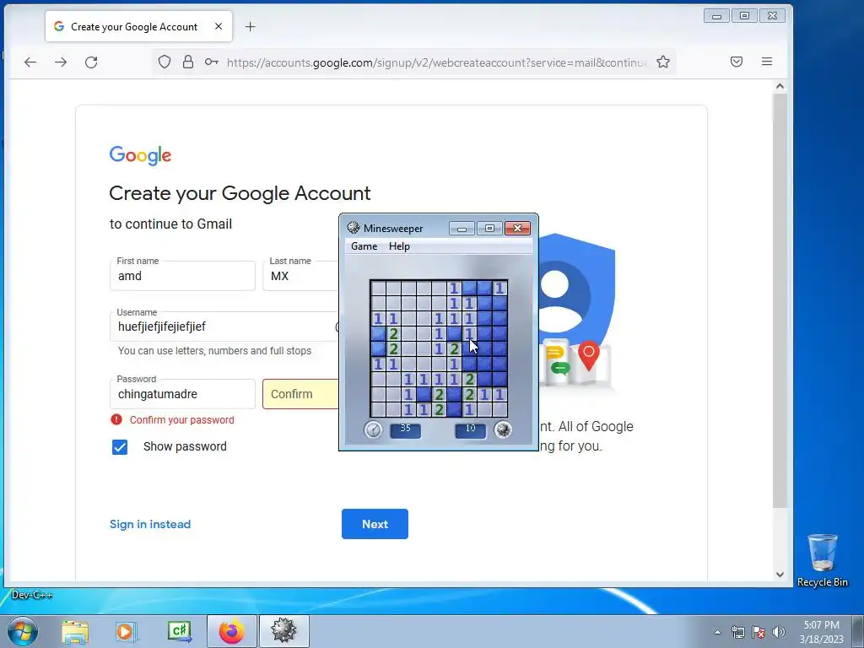The image size is (864, 648).
Task: Click Minesweeper mine counter icon
Action: coord(503,429)
